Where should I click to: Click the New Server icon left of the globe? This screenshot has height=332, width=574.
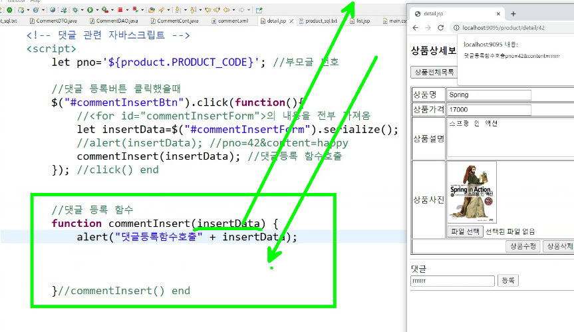tap(36, 10)
